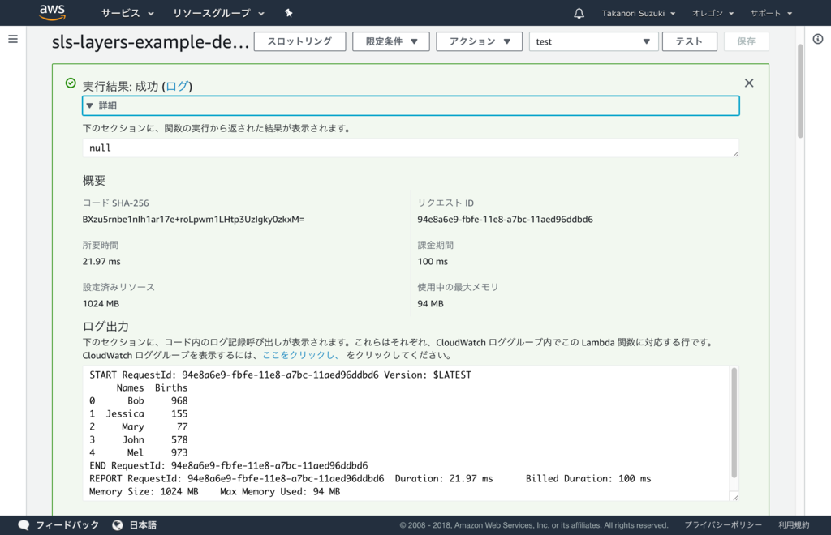The height and width of the screenshot is (535, 831).
Task: Click the ログ出力 heading
Action: pyautogui.click(x=105, y=326)
